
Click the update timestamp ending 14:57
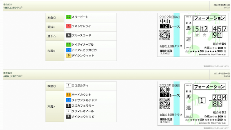click(x=216, y=128)
